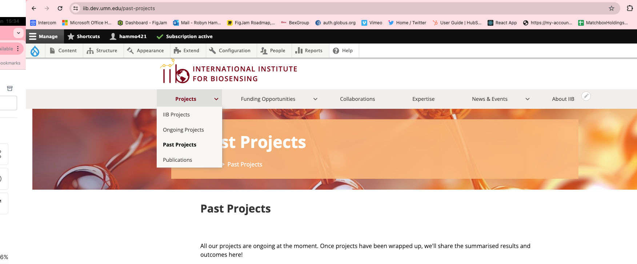Bookmark page with the star icon
Viewport: 637px width, 264px height.
click(x=612, y=8)
